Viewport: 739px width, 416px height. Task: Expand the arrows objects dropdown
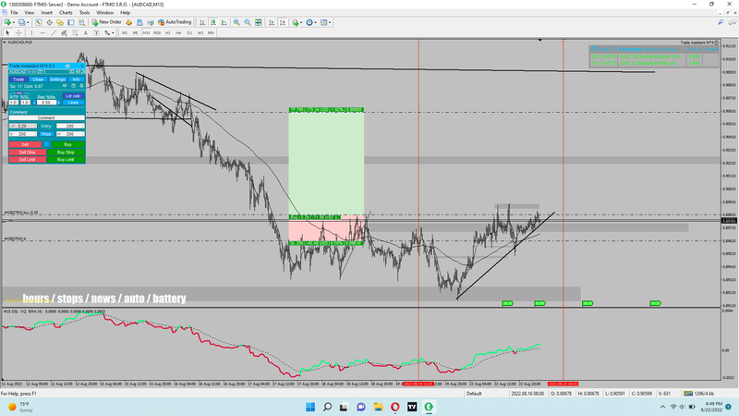[113, 32]
